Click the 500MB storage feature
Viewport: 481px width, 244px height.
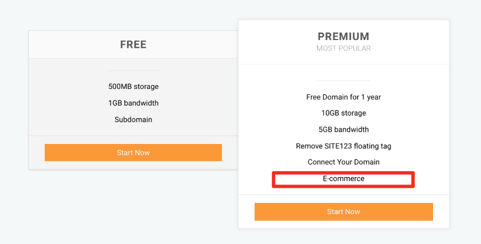[133, 87]
